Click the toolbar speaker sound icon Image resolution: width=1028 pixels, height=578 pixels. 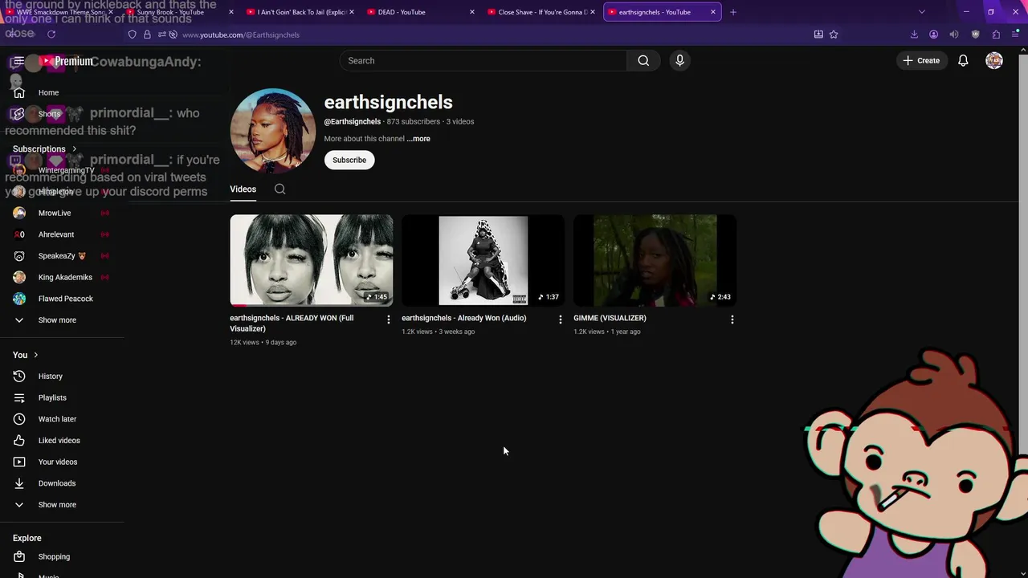pyautogui.click(x=954, y=35)
